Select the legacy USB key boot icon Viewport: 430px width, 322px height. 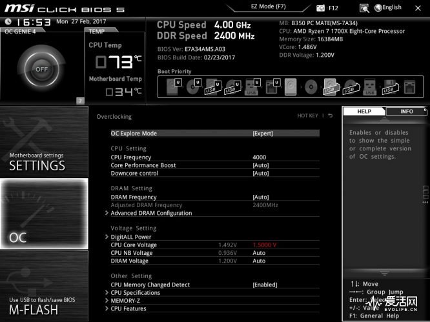(370, 87)
